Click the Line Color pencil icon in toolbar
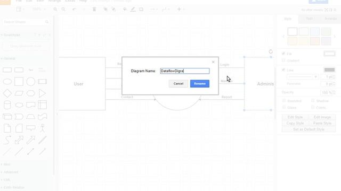This screenshot has height=191, width=341. (x=133, y=9)
